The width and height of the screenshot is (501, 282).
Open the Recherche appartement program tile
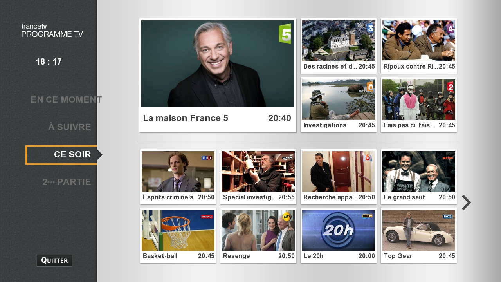click(x=339, y=177)
